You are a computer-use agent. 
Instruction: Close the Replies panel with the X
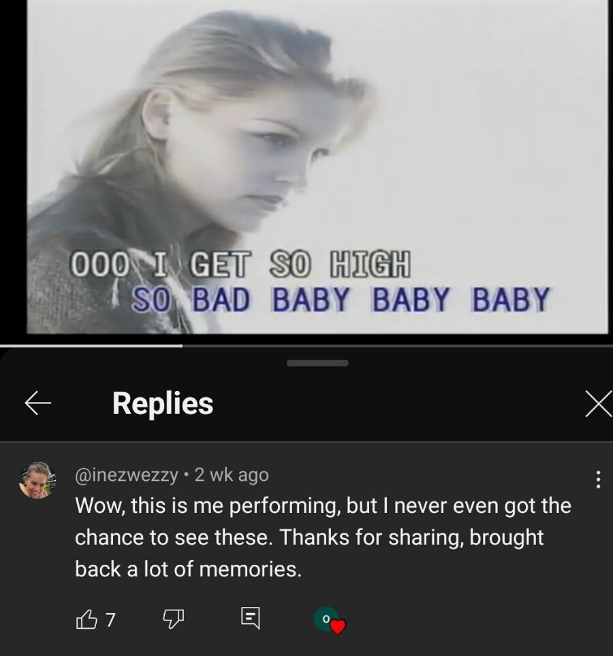[x=599, y=403]
